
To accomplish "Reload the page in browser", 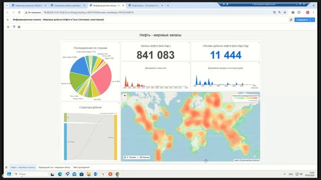I will click(19, 12).
